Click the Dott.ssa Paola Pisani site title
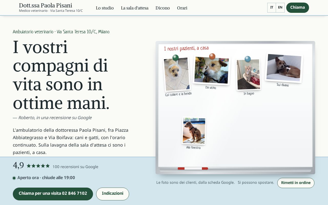The height and width of the screenshot is (205, 328). (46, 5)
